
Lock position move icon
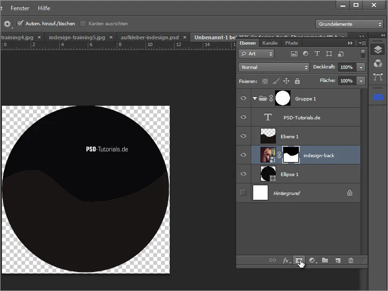286,81
